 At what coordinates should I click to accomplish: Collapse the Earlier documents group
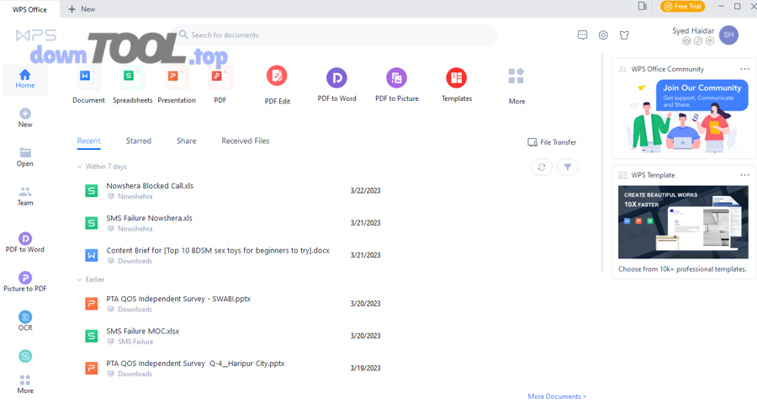point(80,279)
